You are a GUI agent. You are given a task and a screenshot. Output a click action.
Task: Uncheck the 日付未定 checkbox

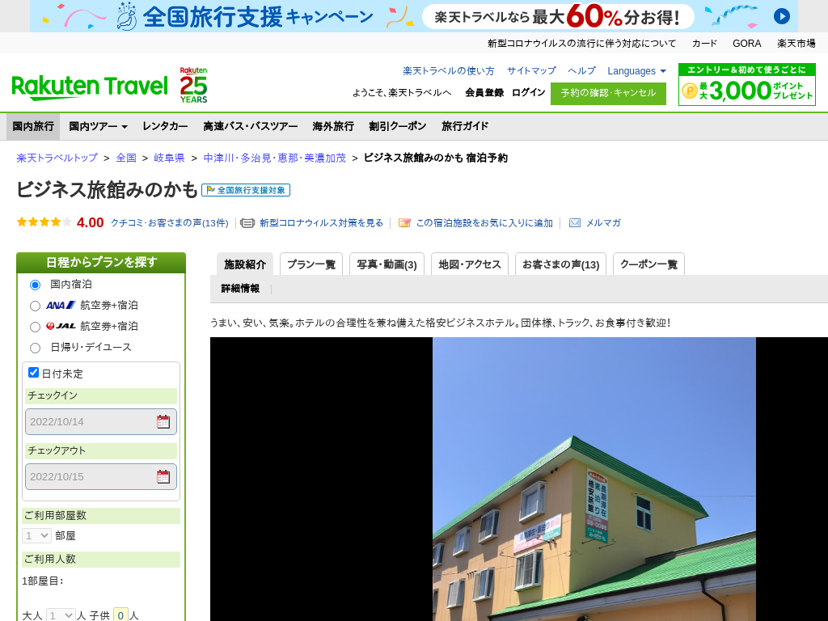[34, 373]
